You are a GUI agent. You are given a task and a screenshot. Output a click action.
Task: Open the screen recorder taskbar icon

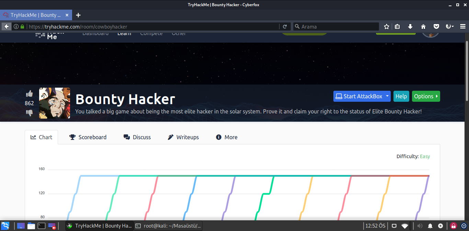pos(52,226)
